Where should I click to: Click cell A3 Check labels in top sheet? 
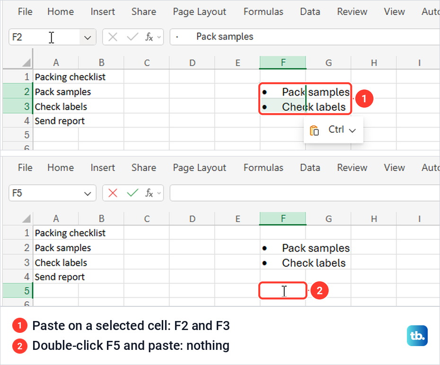click(56, 106)
